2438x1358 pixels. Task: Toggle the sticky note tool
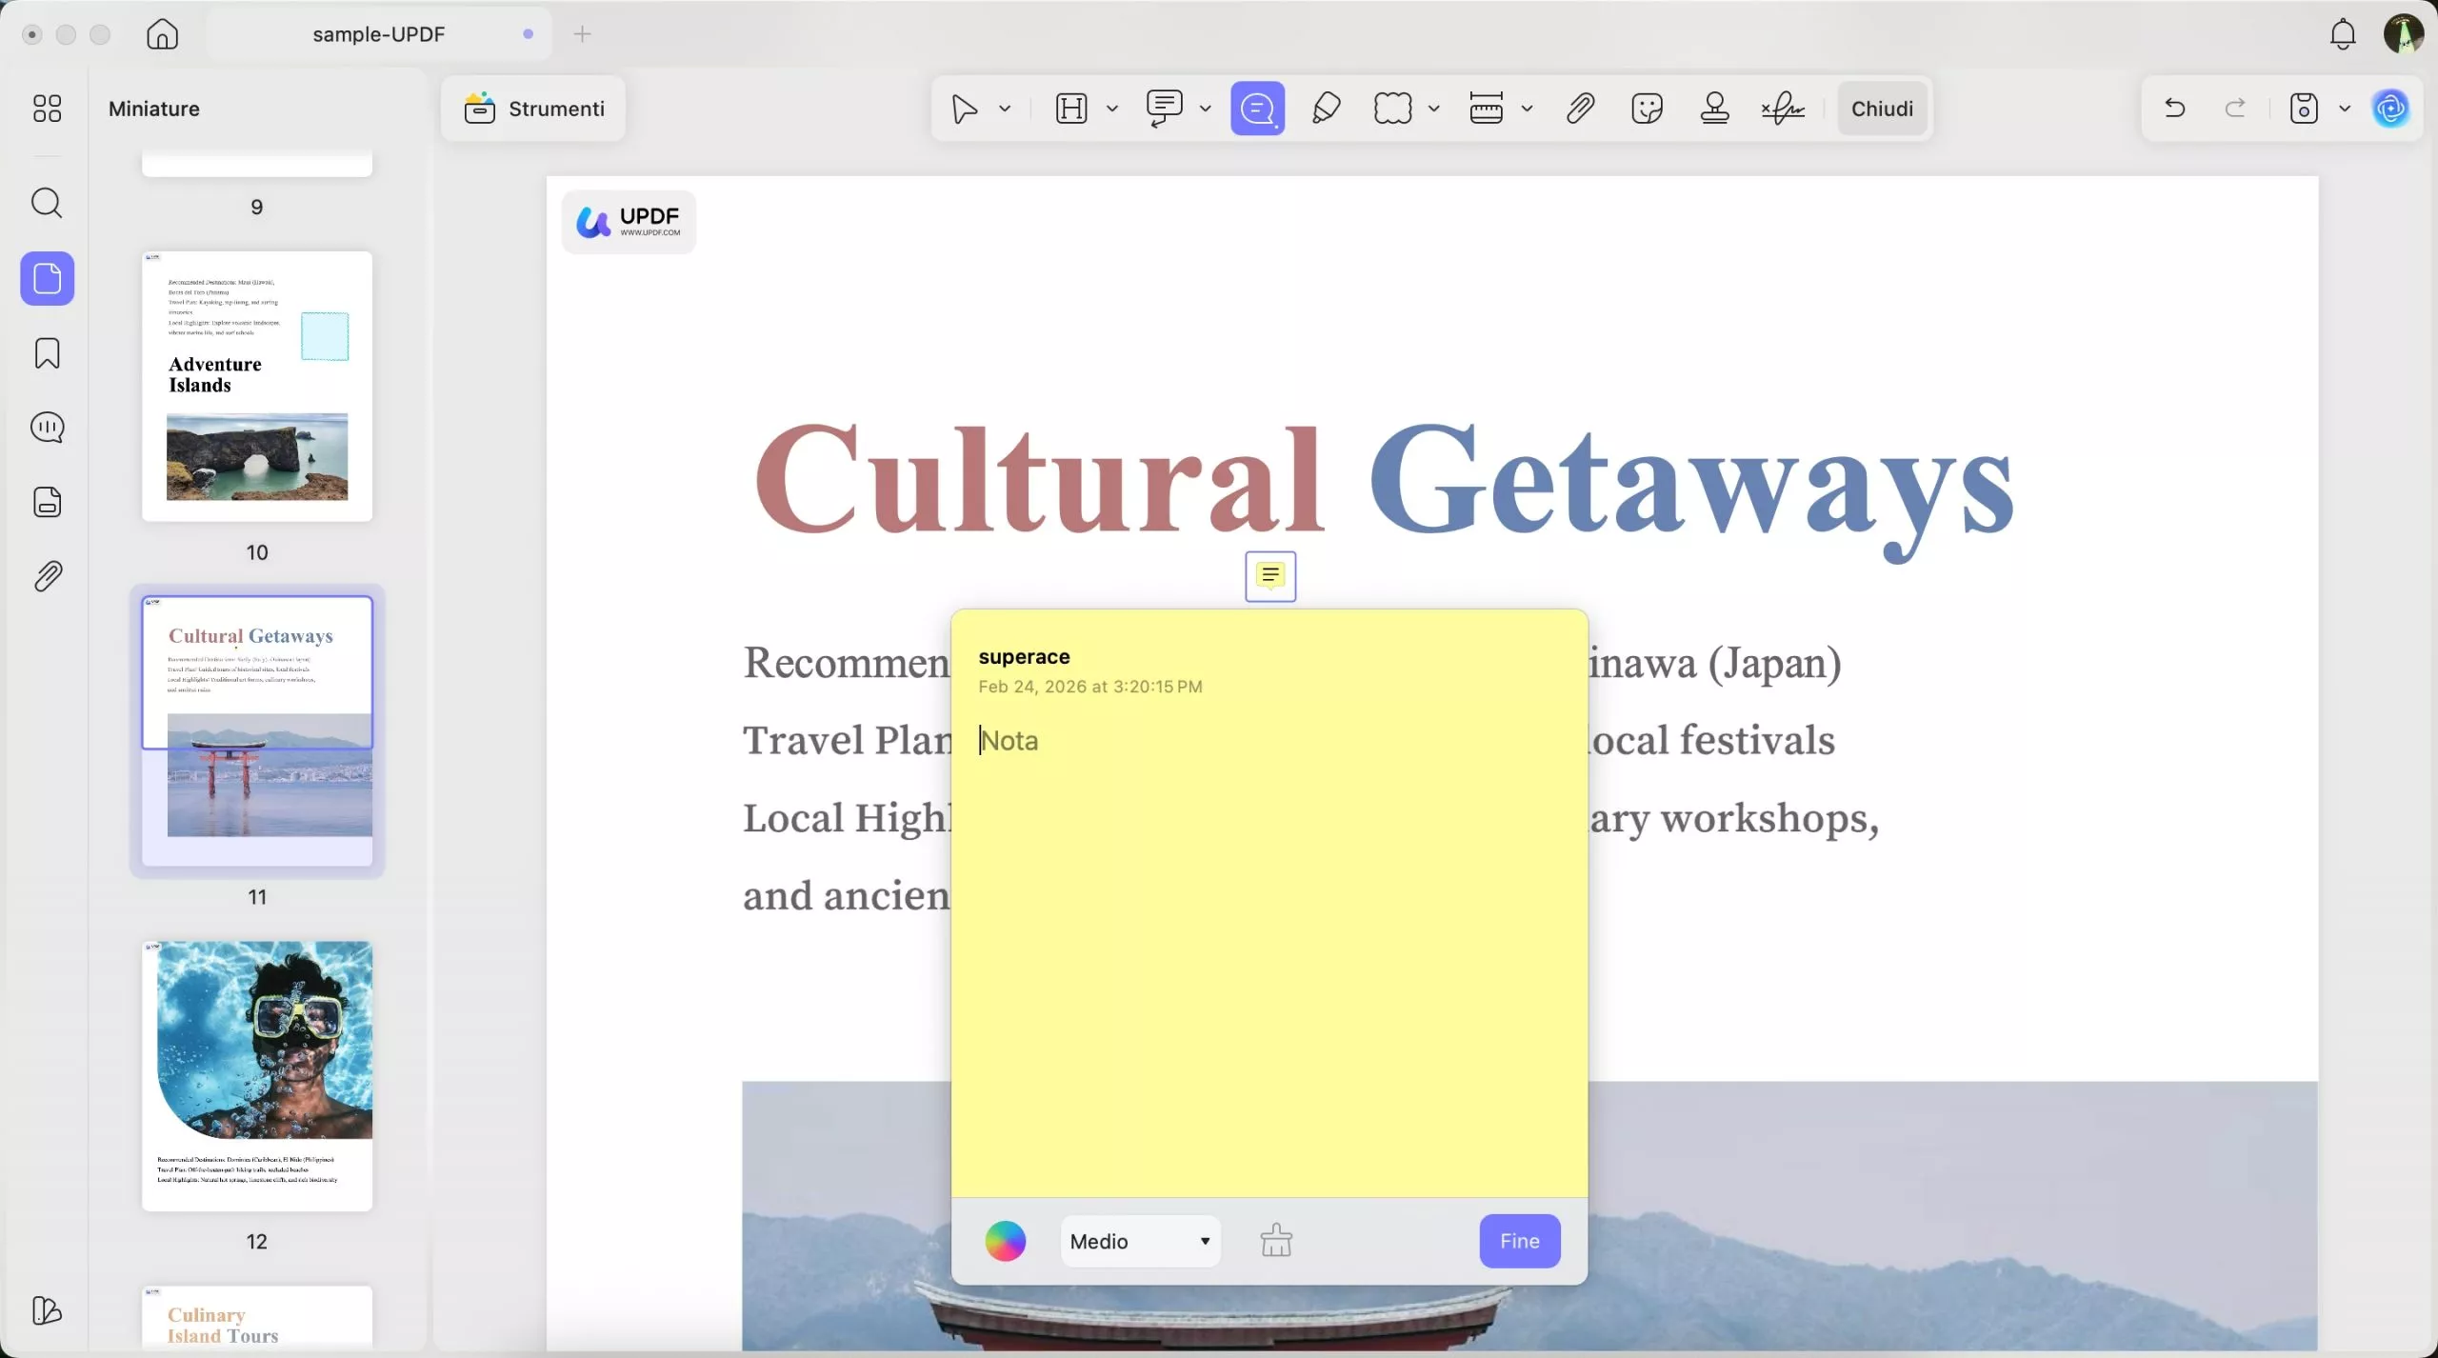click(x=1257, y=109)
